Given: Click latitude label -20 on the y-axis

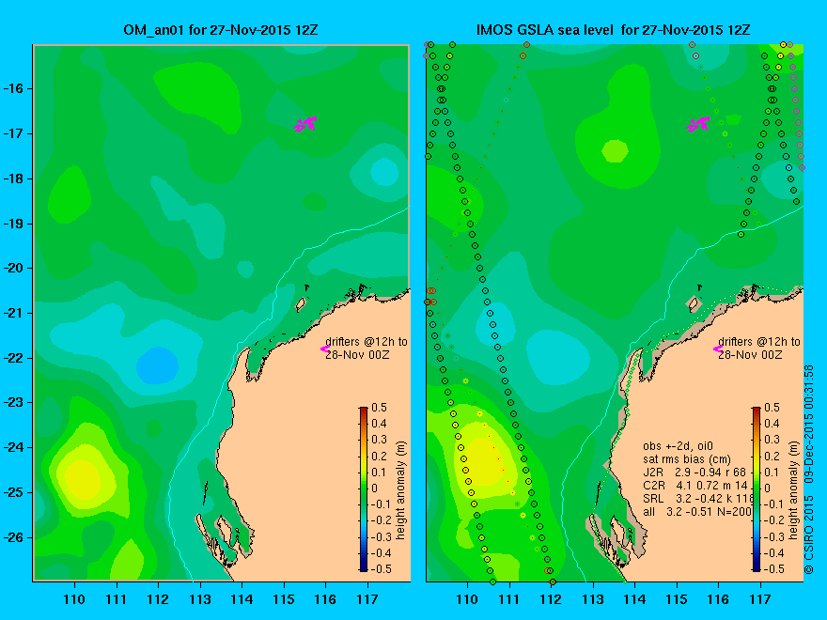Looking at the screenshot, I should pyautogui.click(x=15, y=268).
